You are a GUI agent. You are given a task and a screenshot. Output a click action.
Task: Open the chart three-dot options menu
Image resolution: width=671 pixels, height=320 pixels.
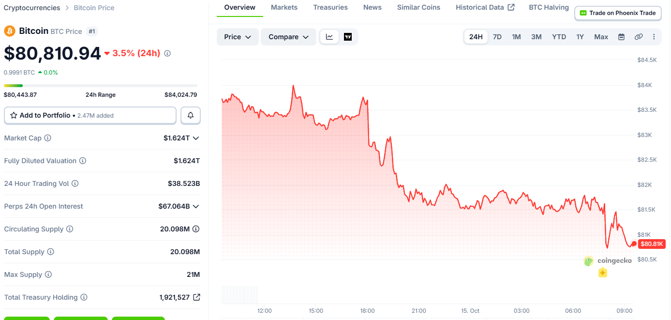point(654,37)
